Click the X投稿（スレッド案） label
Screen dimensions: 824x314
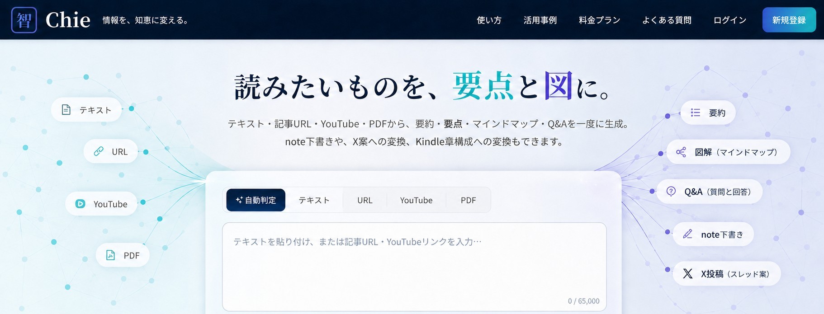pyautogui.click(x=735, y=274)
